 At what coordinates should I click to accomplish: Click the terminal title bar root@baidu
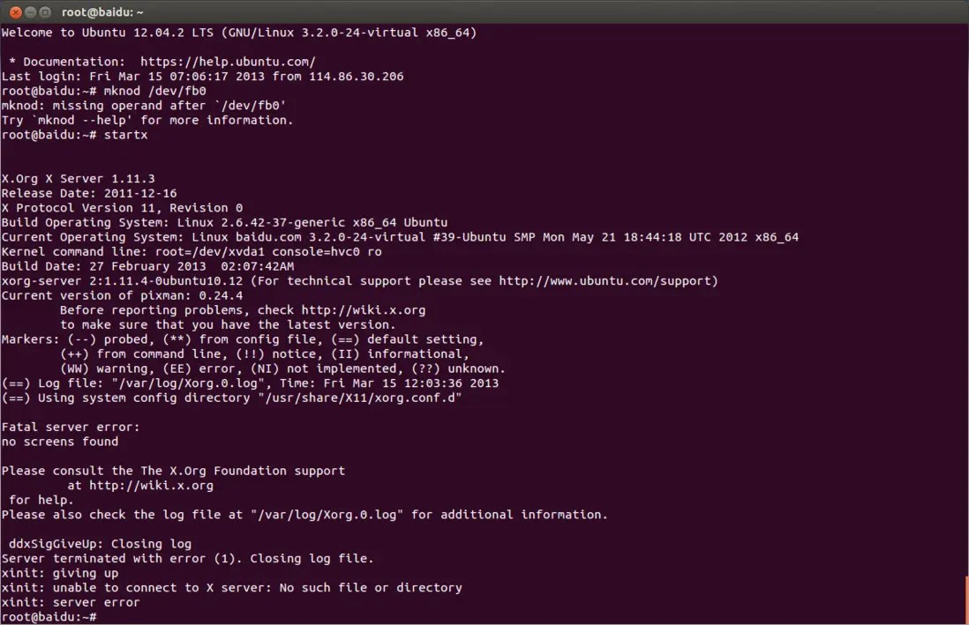pos(102,11)
